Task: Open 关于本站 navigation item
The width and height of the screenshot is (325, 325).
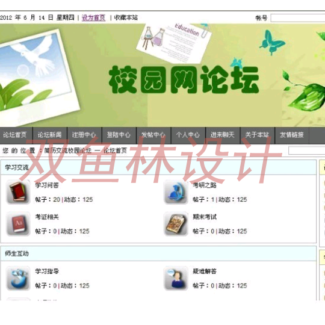Action: 257,135
